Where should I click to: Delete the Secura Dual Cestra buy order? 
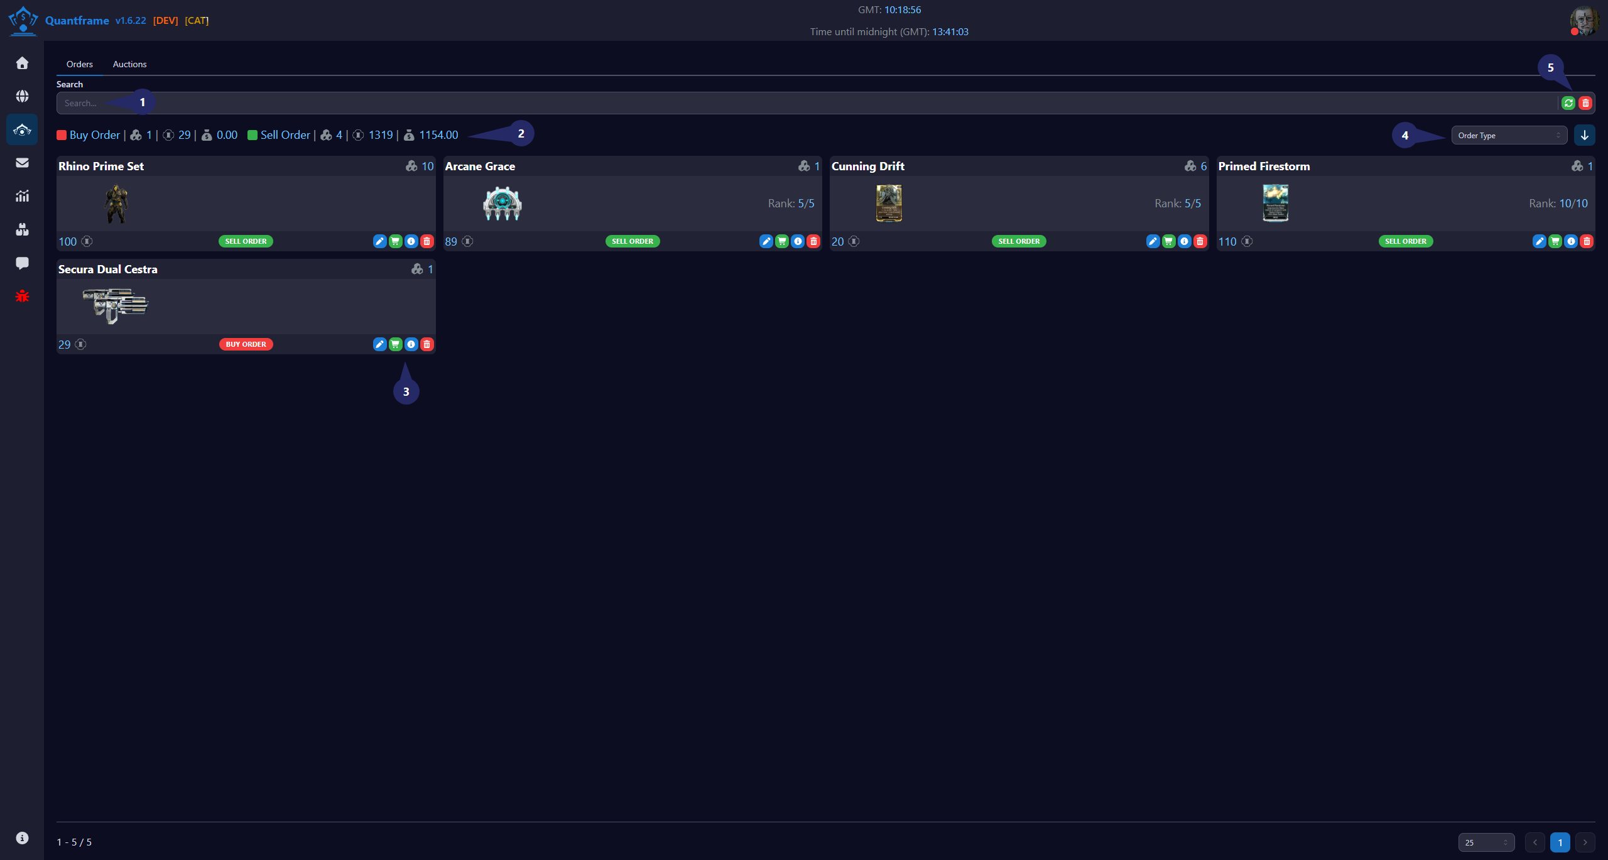(426, 344)
